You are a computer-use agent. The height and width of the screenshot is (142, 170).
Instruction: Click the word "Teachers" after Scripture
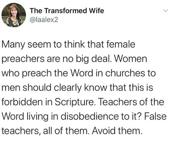[x=117, y=102]
